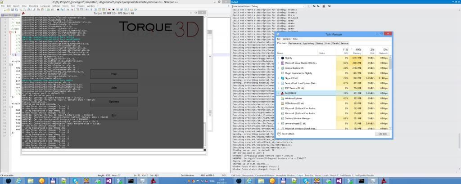461x184 pixels.
Task: Switch to Performance tab in Task Manager
Action: pos(295,43)
